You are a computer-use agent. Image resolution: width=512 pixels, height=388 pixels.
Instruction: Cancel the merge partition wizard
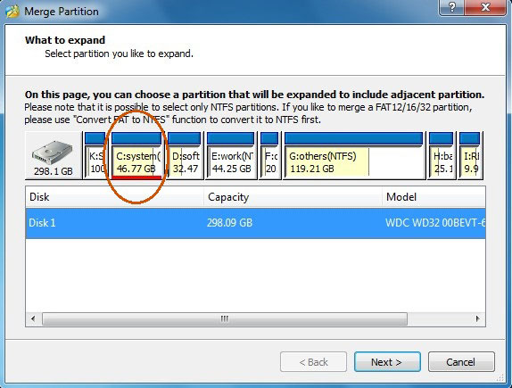tap(461, 362)
